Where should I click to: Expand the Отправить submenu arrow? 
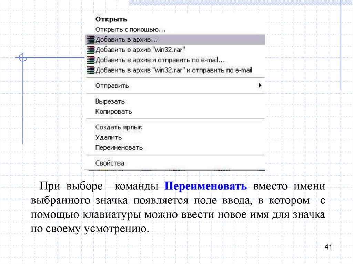pos(260,85)
